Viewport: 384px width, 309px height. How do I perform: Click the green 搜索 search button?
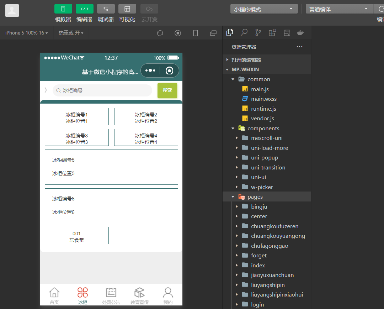click(x=167, y=90)
